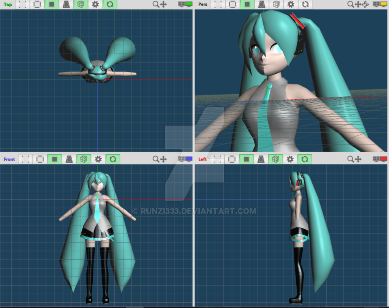This screenshot has height=308, width=389.
Task: Toggle solid face display in Top view
Action: tap(52, 4)
